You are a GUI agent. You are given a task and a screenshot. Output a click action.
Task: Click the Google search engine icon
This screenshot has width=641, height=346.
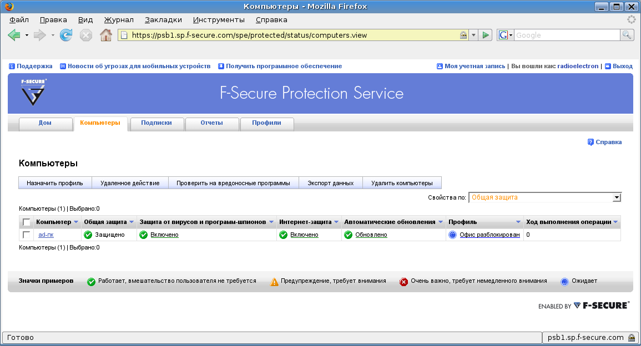click(503, 35)
